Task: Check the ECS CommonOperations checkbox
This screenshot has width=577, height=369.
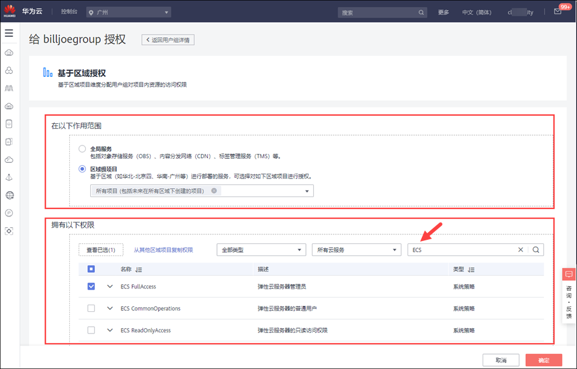Action: pyautogui.click(x=91, y=308)
